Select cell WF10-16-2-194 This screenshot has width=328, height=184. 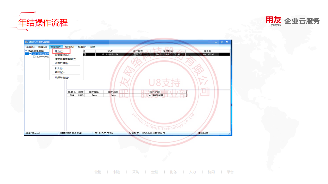(x=110, y=54)
